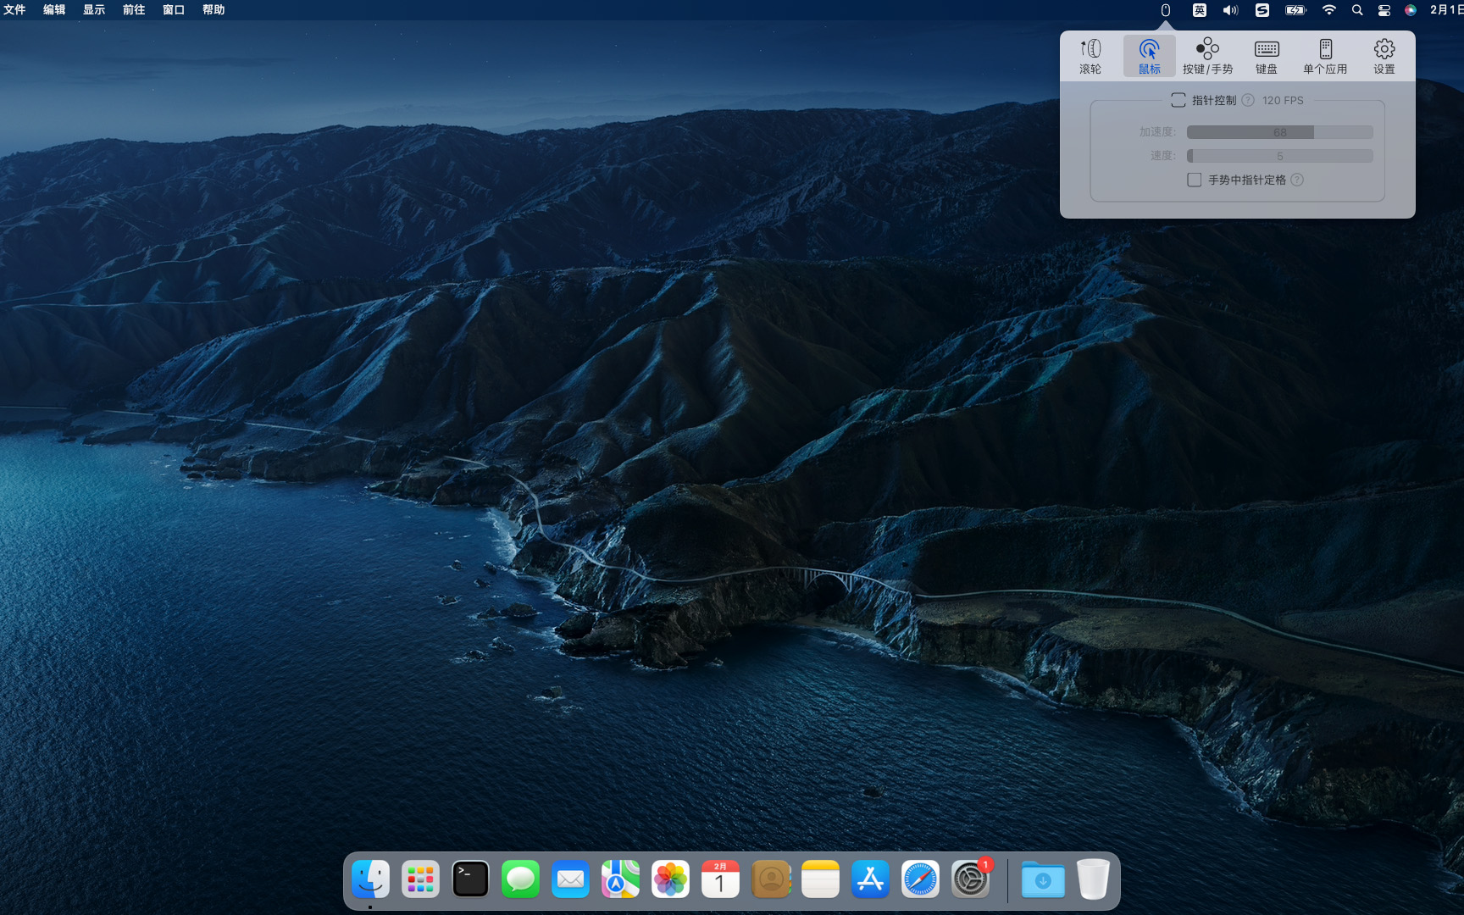Open the 英 input method menu

pos(1200,10)
